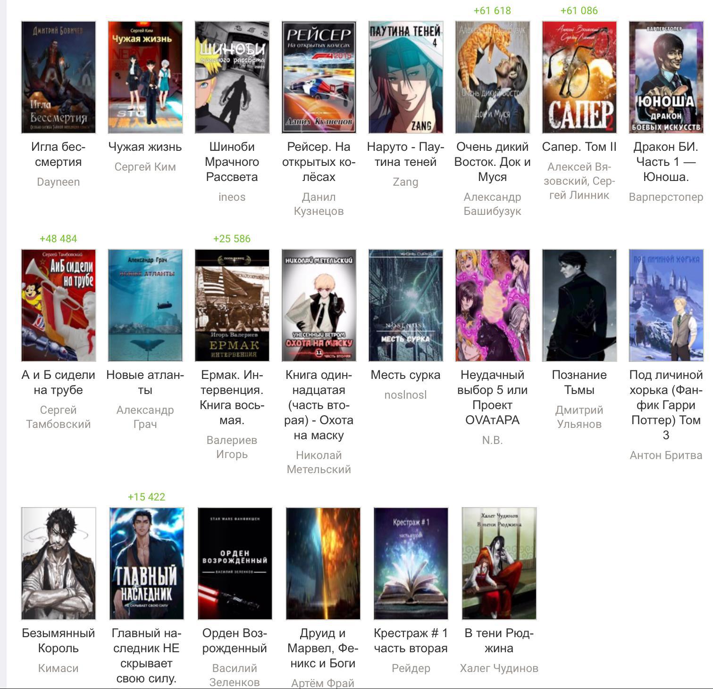Open the 'Познание Тьмы' dark cover
Viewport: 713px width, 689px height.
(579, 305)
